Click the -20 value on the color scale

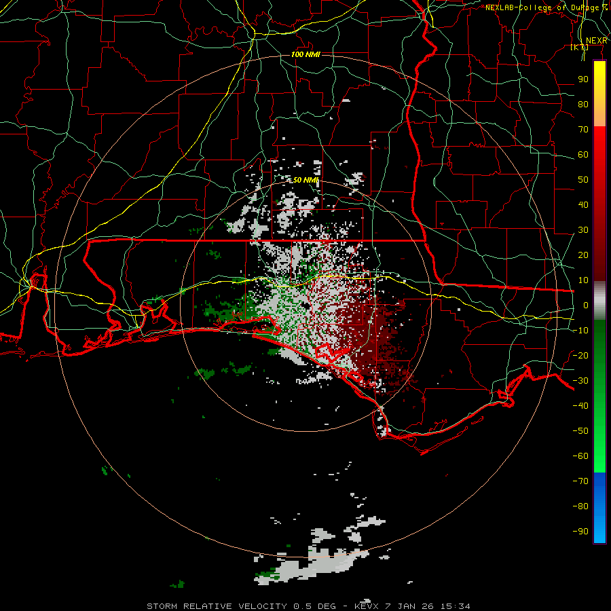[x=580, y=356]
